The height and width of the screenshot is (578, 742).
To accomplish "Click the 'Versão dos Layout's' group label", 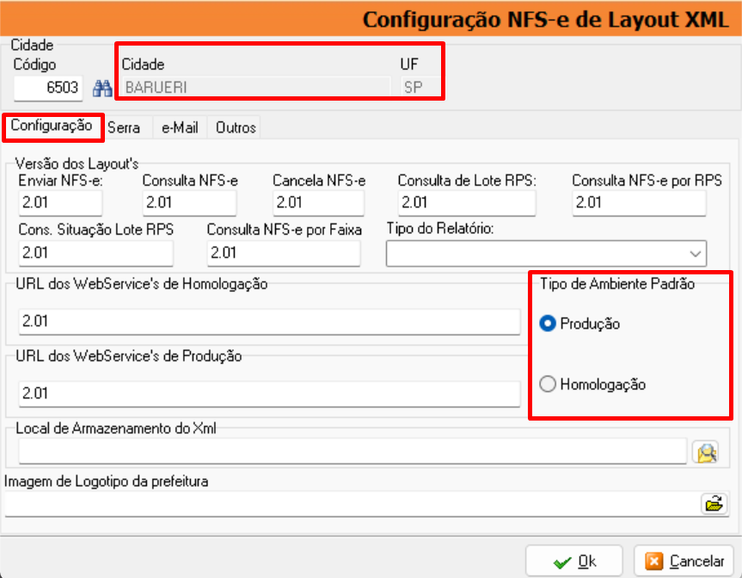I will click(77, 163).
